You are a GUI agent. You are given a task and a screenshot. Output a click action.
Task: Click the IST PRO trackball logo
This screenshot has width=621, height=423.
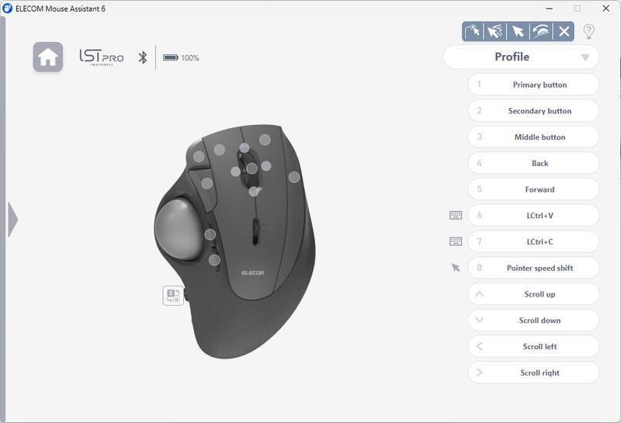[102, 57]
